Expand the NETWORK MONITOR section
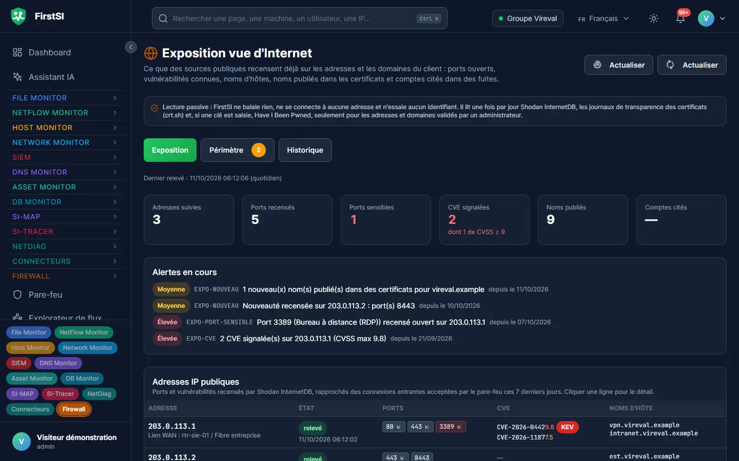The width and height of the screenshot is (739, 461). point(65,142)
